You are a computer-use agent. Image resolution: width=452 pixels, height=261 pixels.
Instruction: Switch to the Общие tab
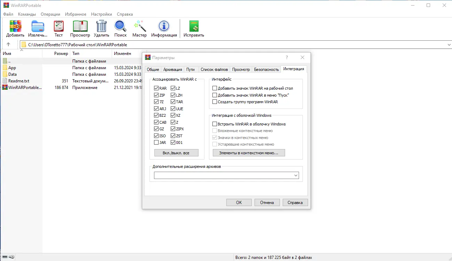point(153,70)
